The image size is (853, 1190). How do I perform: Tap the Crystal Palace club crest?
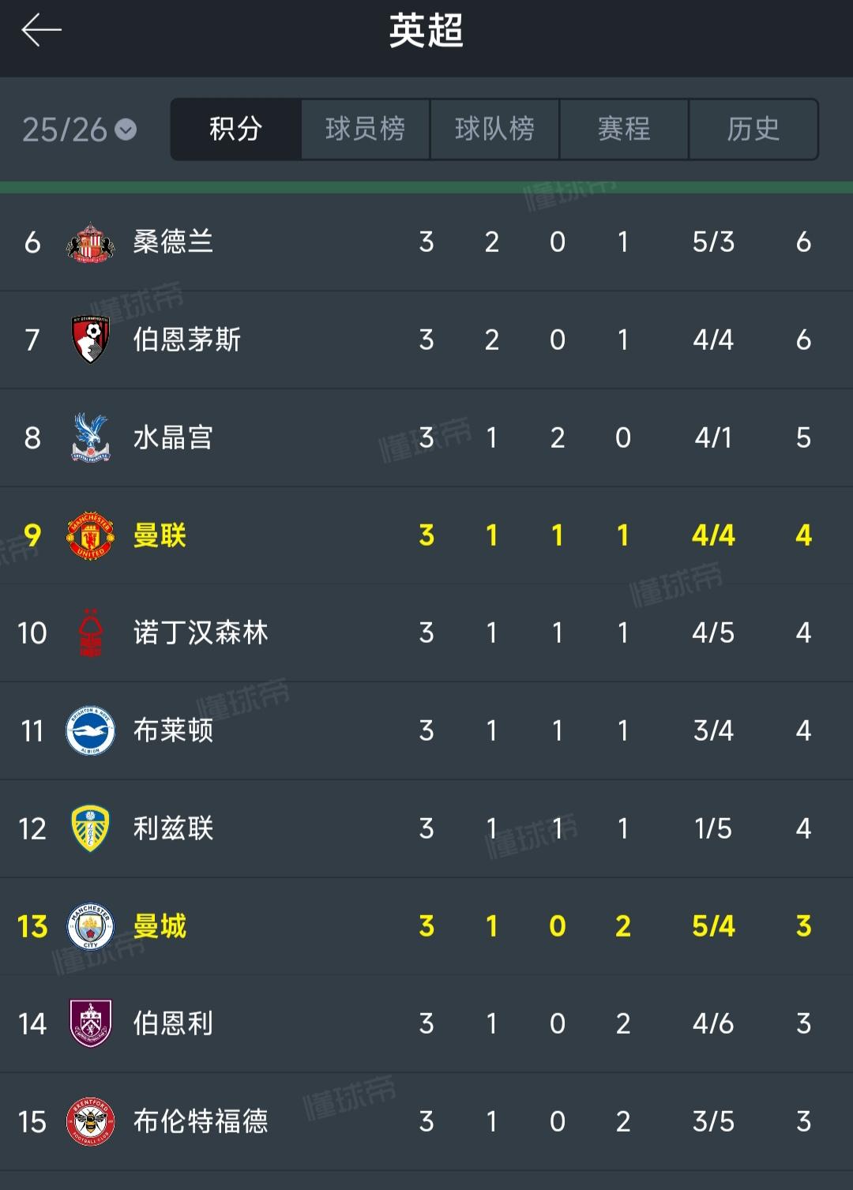90,437
